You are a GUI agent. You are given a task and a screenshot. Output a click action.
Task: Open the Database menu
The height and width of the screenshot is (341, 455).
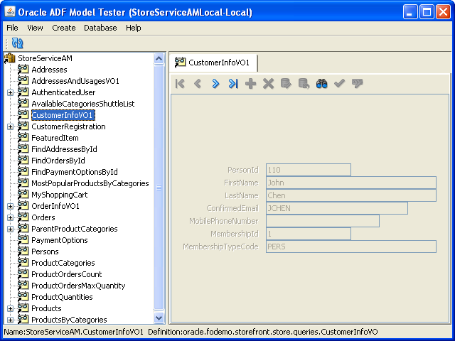click(x=100, y=28)
